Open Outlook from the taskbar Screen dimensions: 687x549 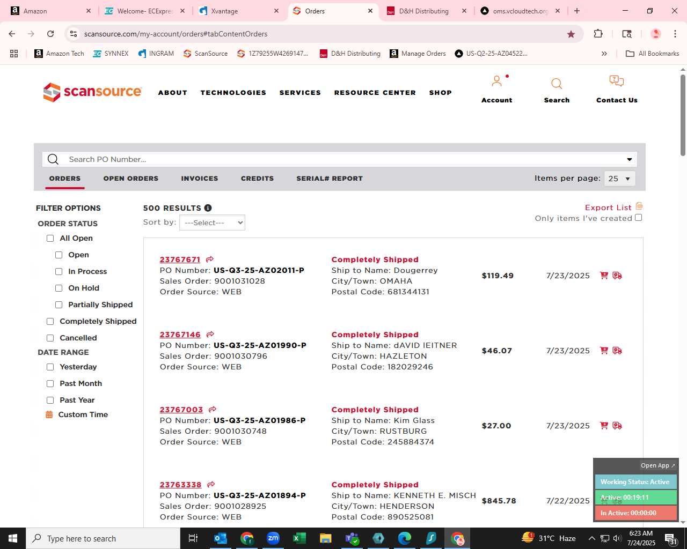221,538
